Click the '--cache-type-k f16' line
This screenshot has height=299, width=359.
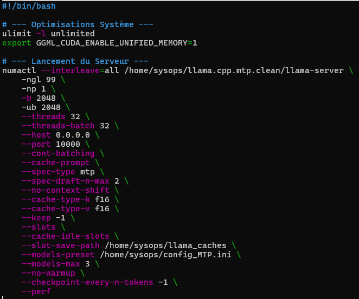(x=66, y=199)
